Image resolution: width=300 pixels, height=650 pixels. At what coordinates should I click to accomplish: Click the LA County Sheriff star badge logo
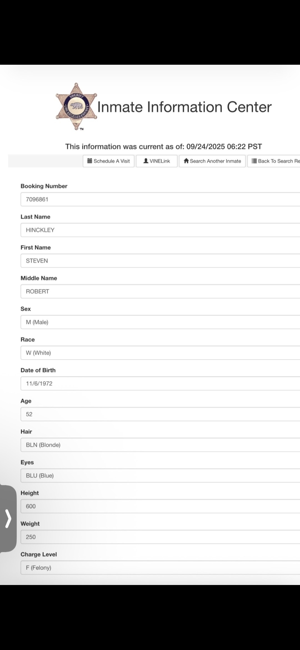(x=76, y=107)
